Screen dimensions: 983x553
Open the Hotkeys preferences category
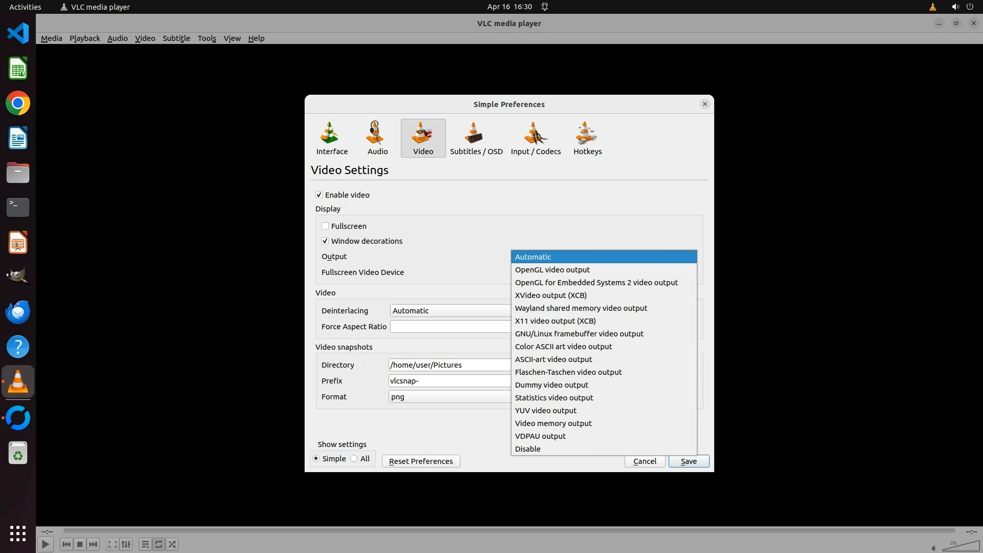tap(587, 138)
